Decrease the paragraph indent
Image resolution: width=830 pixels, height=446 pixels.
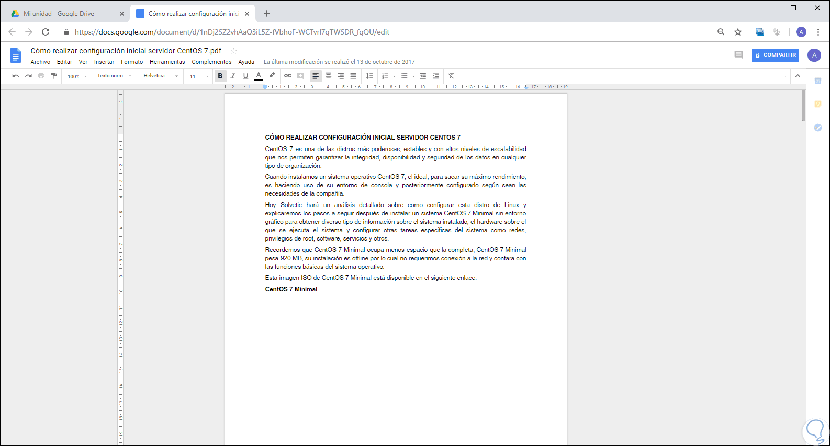click(423, 76)
